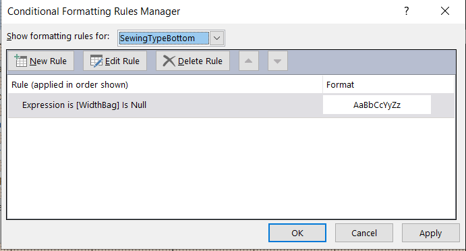Move the selected rule up
Image resolution: width=466 pixels, height=251 pixels.
(x=249, y=61)
